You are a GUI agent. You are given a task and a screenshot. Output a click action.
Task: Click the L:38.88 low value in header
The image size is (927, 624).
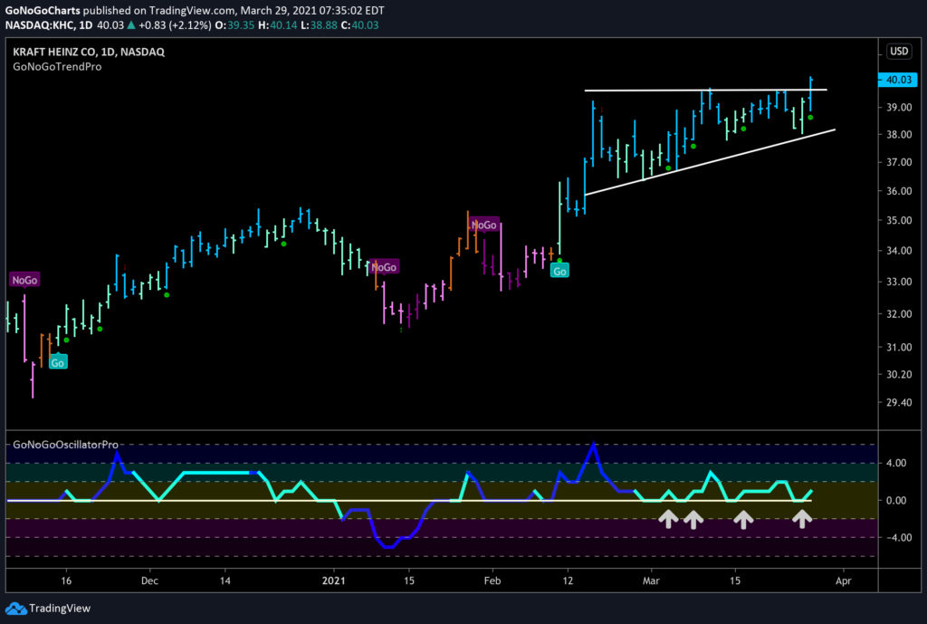(320, 25)
